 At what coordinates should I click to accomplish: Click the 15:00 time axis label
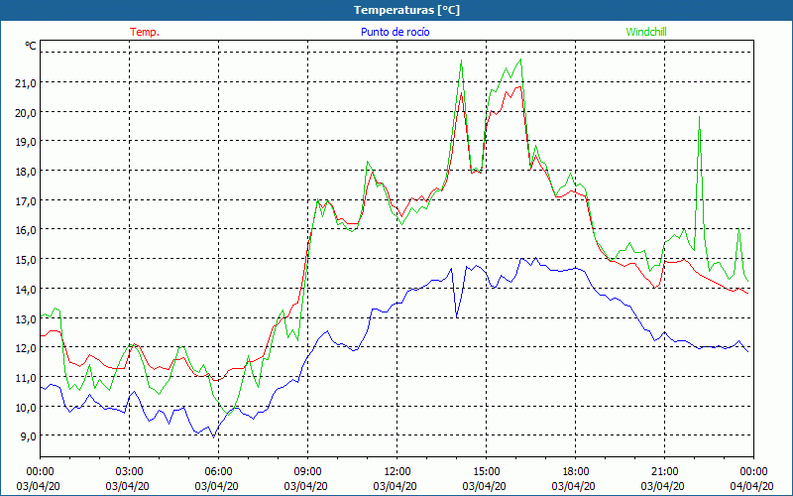(486, 472)
